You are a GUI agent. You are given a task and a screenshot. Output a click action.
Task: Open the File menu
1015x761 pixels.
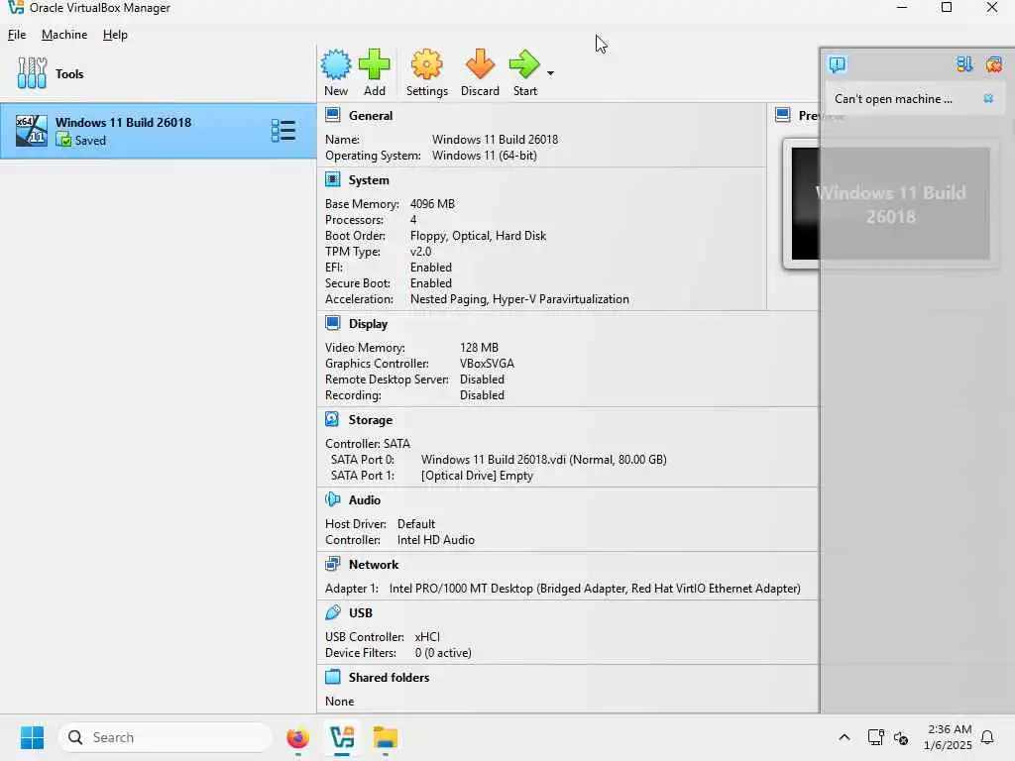[17, 35]
